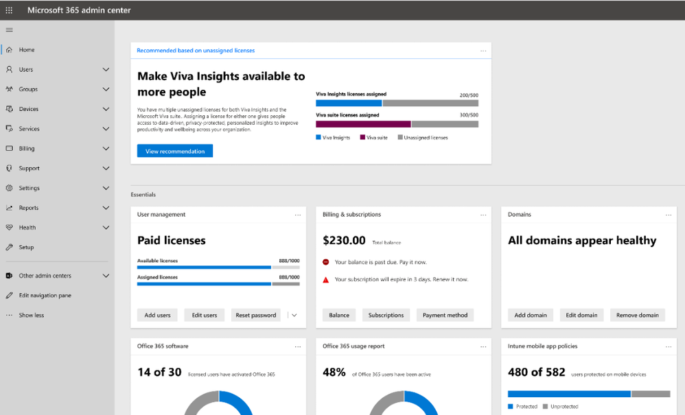This screenshot has width=685, height=415.
Task: Click the Other admin centers icon
Action: 9,276
